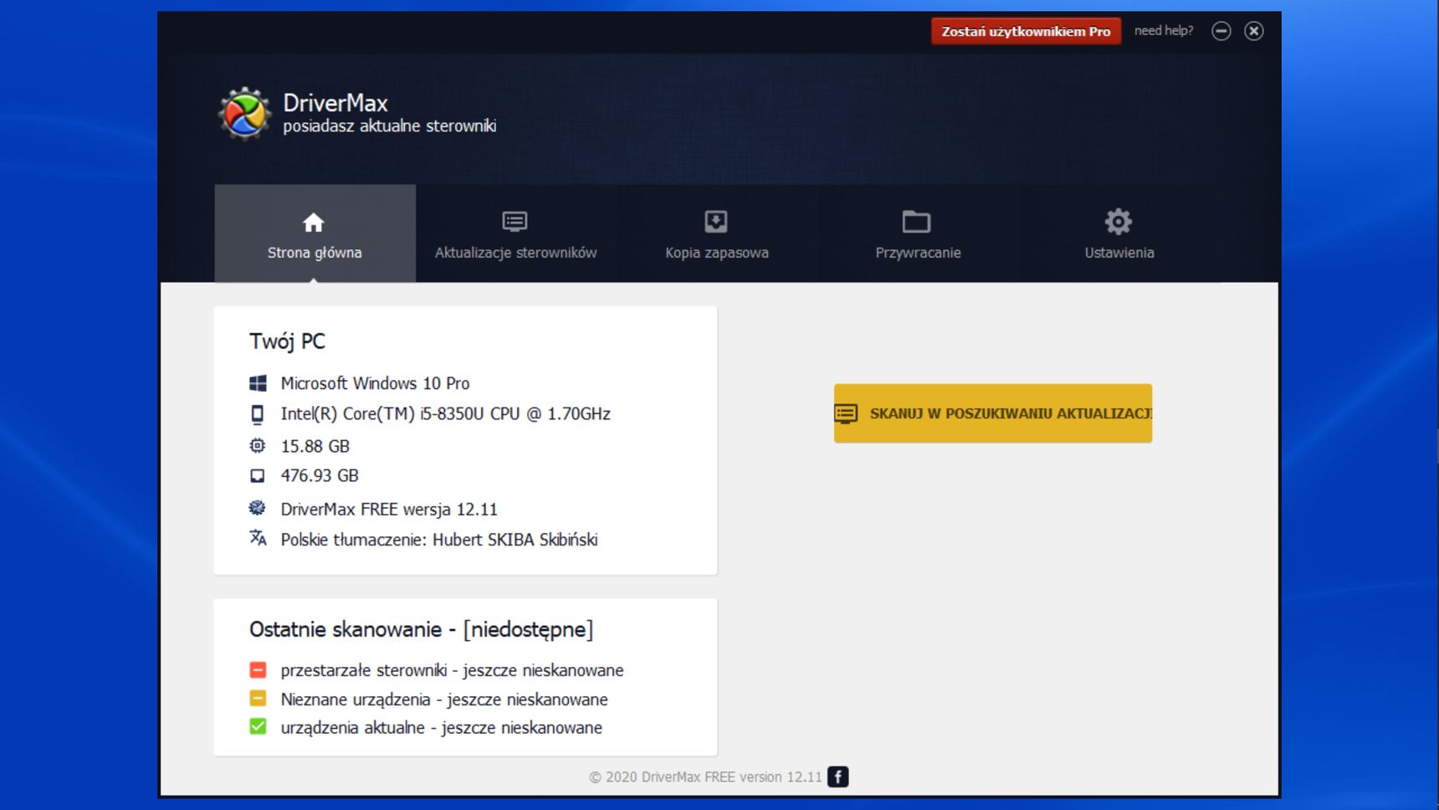Screen dimensions: 1439x810
Task: Open the Strona główna tab
Action: coord(315,233)
